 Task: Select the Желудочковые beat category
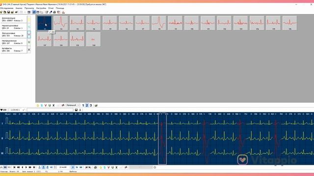point(14,34)
